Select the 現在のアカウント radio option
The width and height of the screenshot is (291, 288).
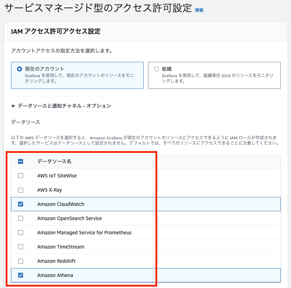tap(19, 69)
